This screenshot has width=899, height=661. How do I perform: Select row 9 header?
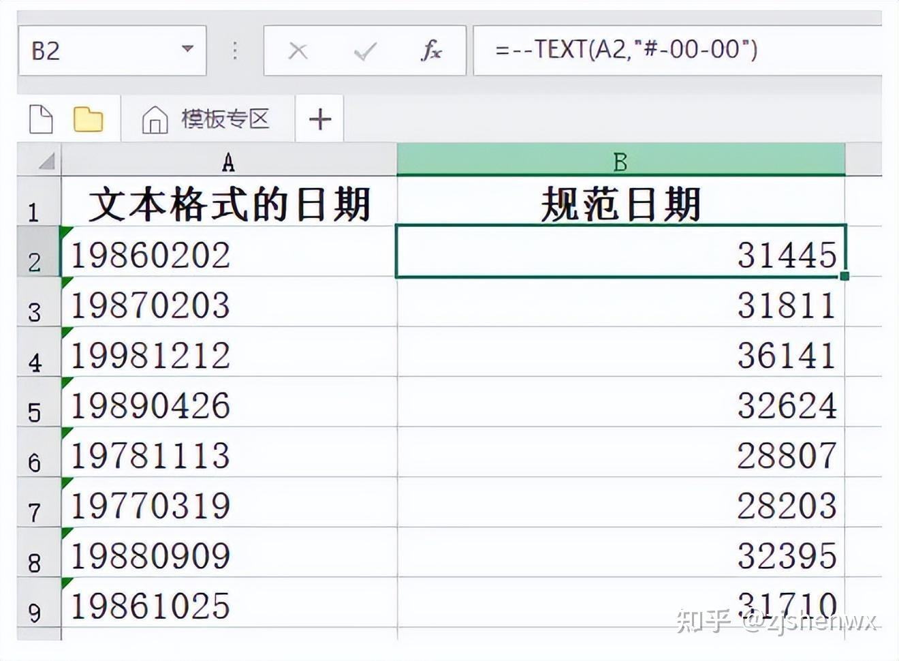(39, 603)
